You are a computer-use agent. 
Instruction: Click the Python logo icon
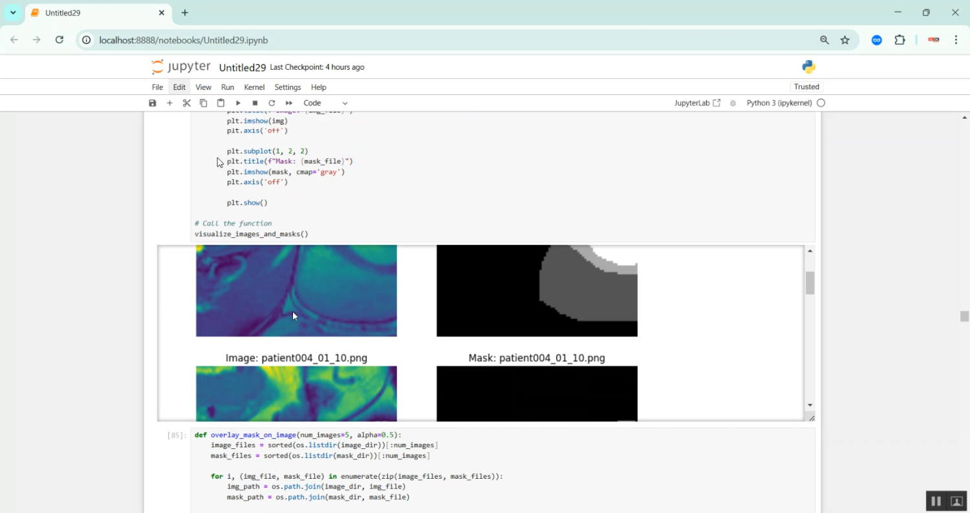(808, 67)
